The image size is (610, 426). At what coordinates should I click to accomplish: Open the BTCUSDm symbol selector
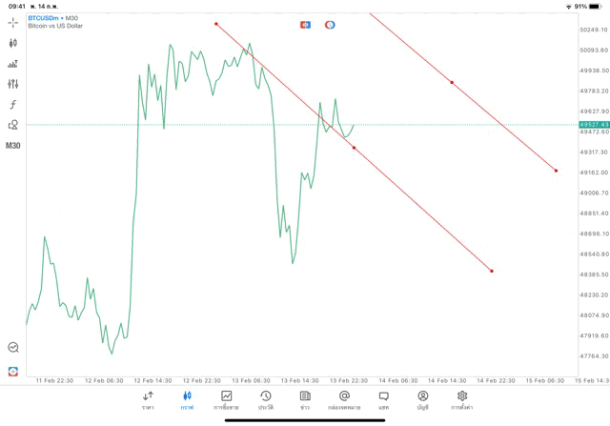pos(44,18)
